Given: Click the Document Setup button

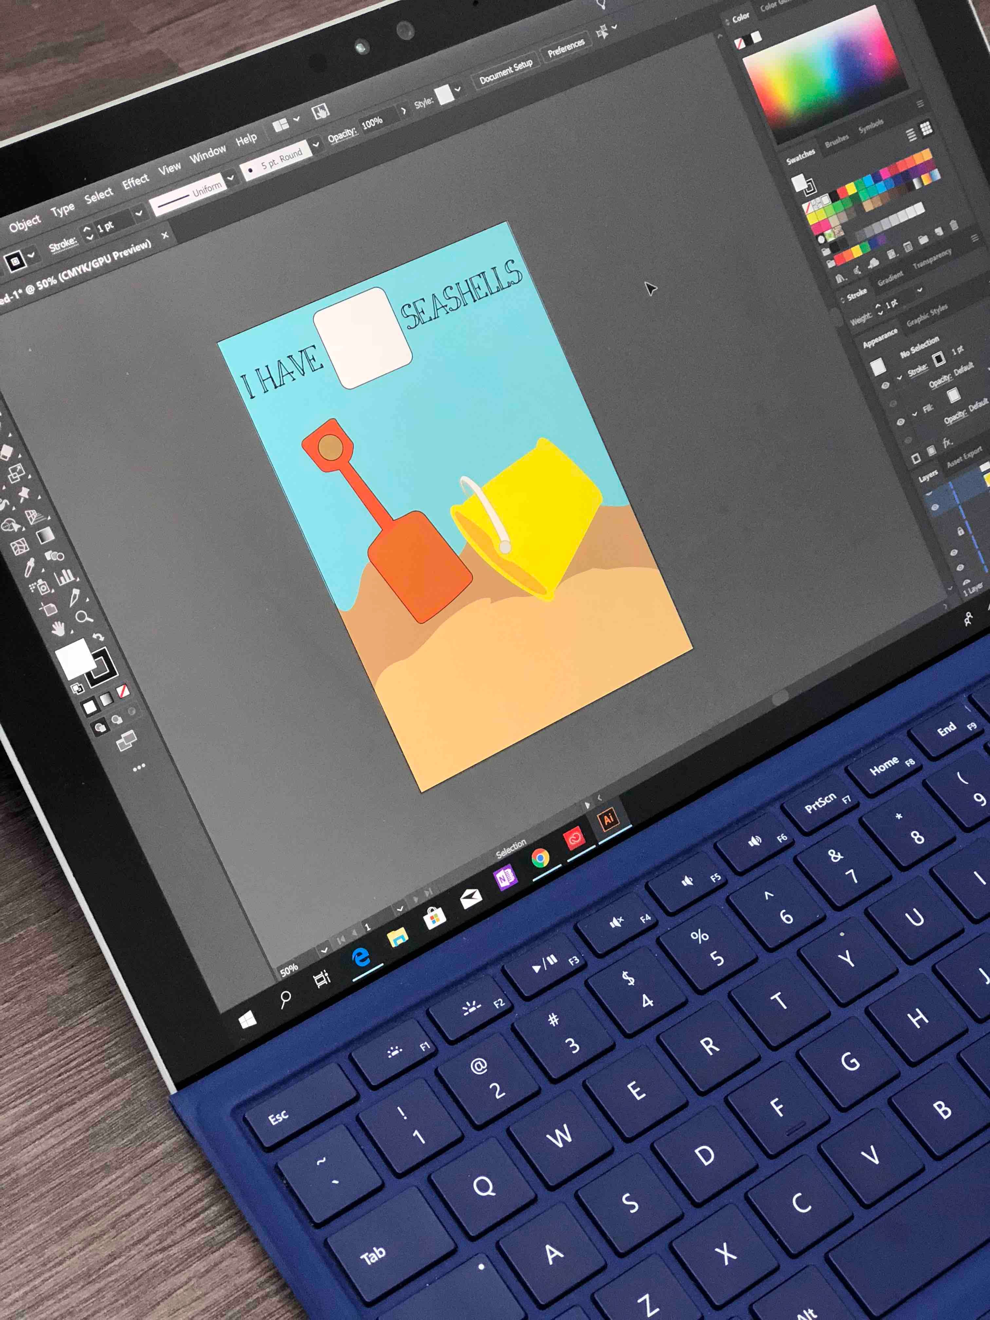Looking at the screenshot, I should (506, 71).
